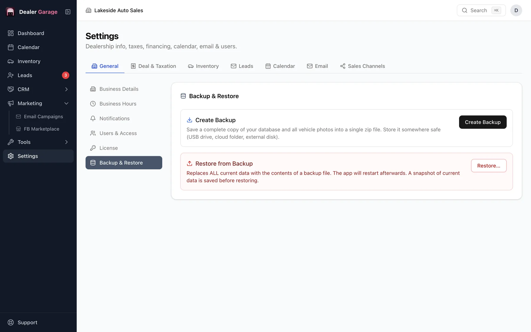This screenshot has width=531, height=332.
Task: Click the database icon beside the Backup & Restore heading
Action: coord(183,96)
